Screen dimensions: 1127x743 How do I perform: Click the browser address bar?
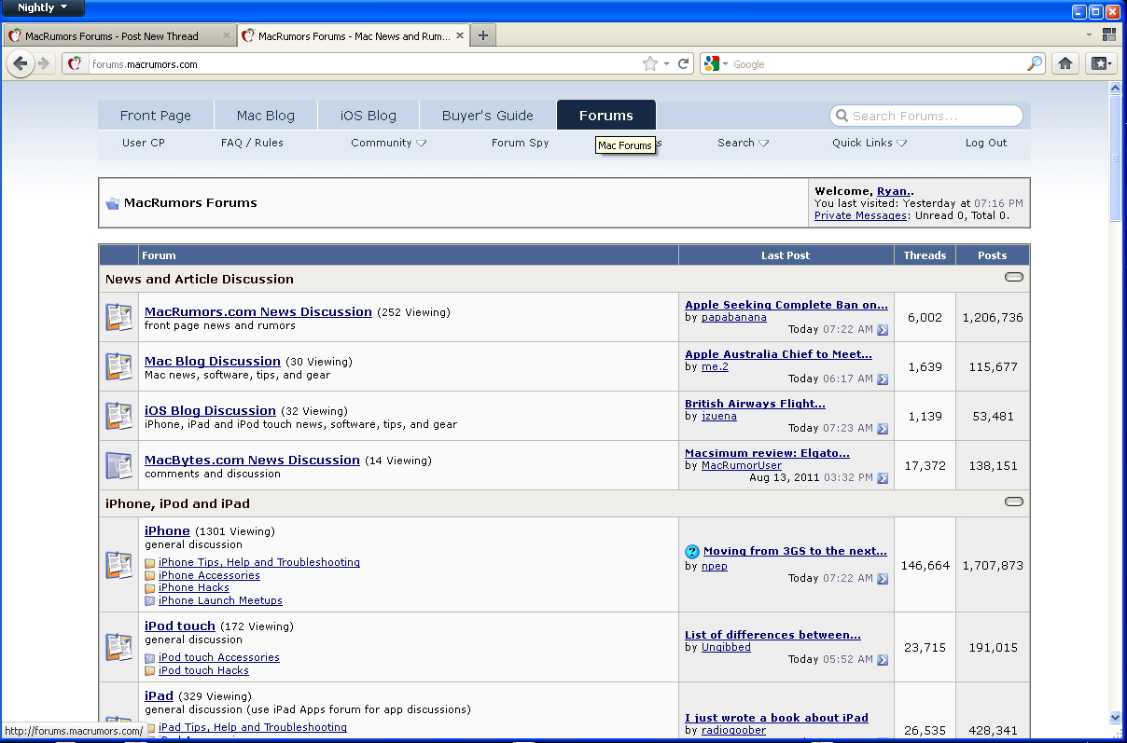point(364,64)
